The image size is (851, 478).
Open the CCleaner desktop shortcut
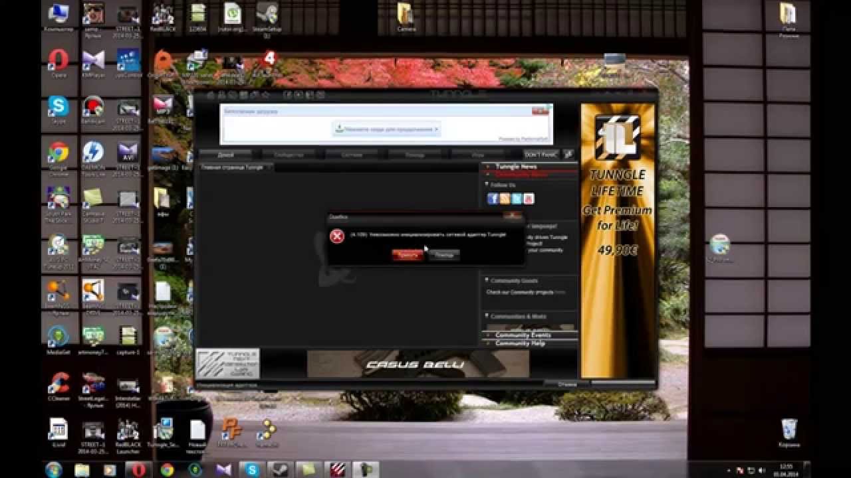pyautogui.click(x=58, y=387)
